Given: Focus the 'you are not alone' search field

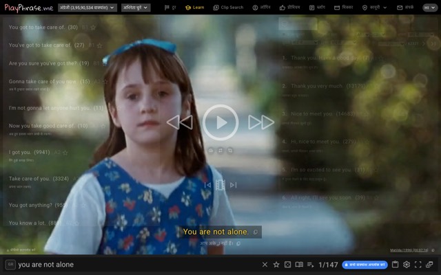Looking at the screenshot, I should (x=138, y=265).
